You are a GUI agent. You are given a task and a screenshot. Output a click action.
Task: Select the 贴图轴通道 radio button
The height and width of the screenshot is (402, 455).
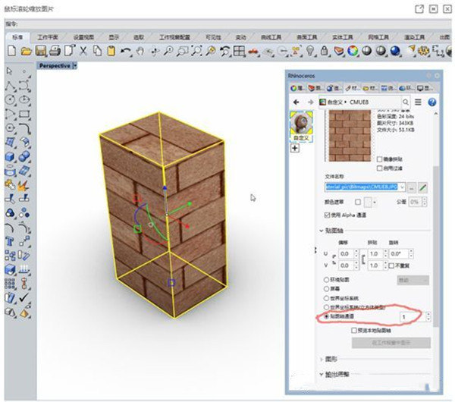tap(326, 316)
